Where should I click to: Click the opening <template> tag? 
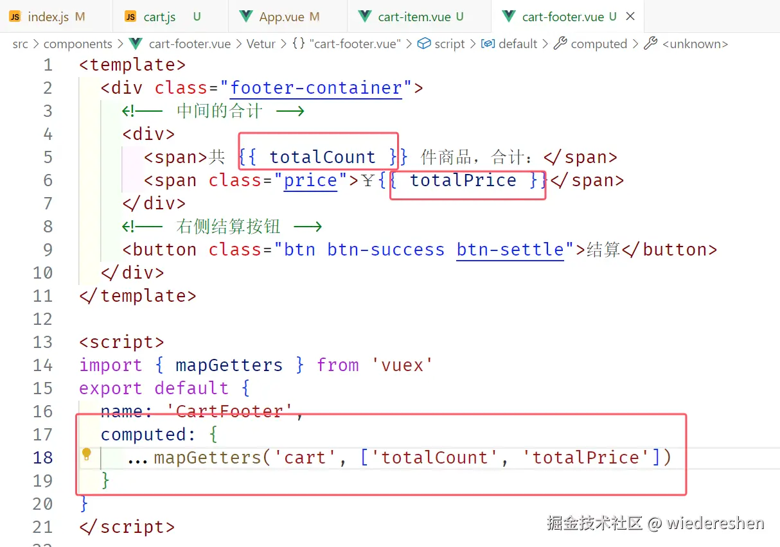pyautogui.click(x=132, y=65)
